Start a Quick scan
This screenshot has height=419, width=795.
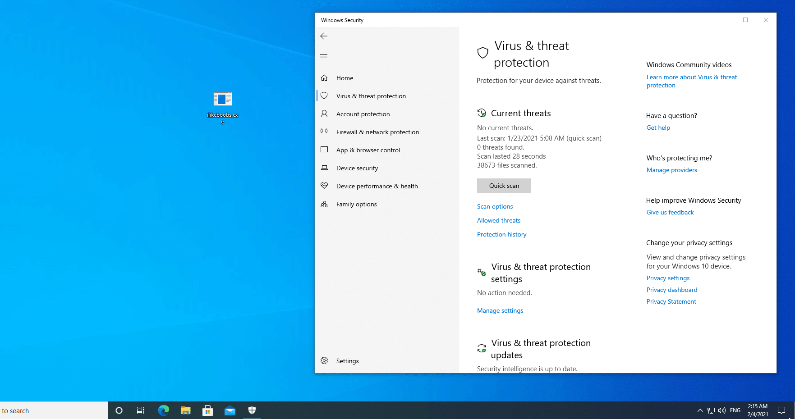click(x=504, y=186)
